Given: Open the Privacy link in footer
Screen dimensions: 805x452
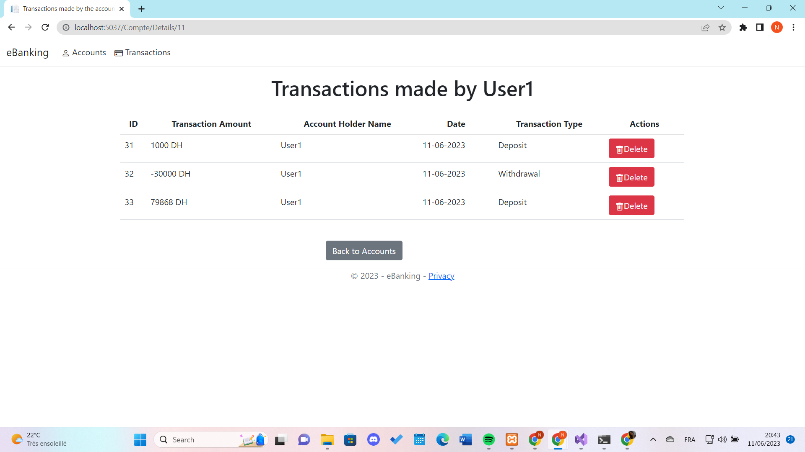Looking at the screenshot, I should point(441,276).
